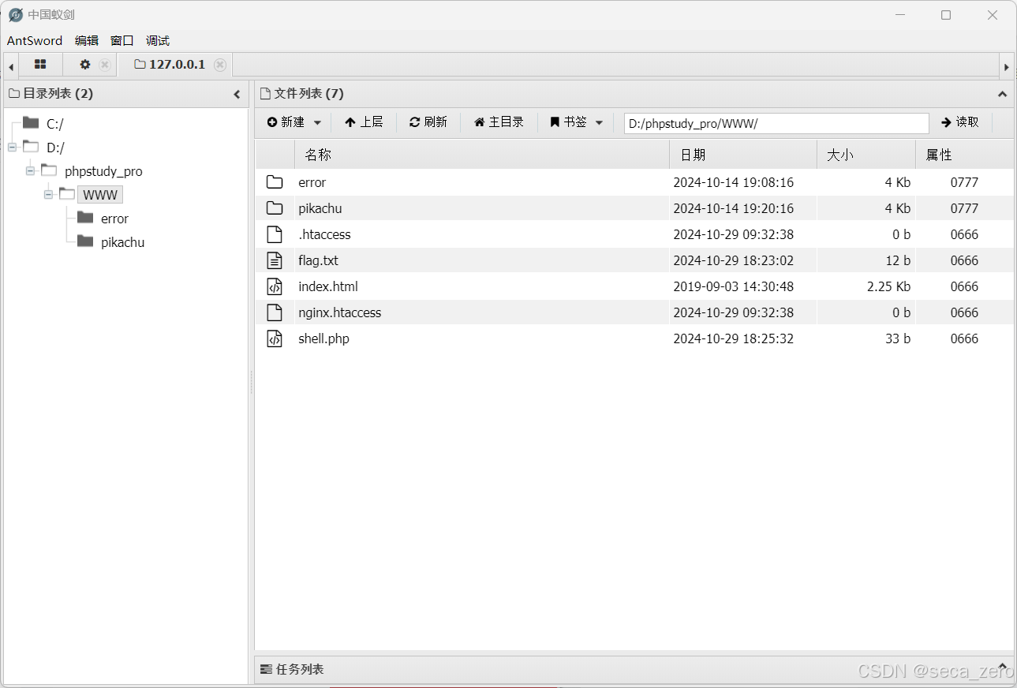Sort by the 大小 column header
The width and height of the screenshot is (1017, 688).
866,155
